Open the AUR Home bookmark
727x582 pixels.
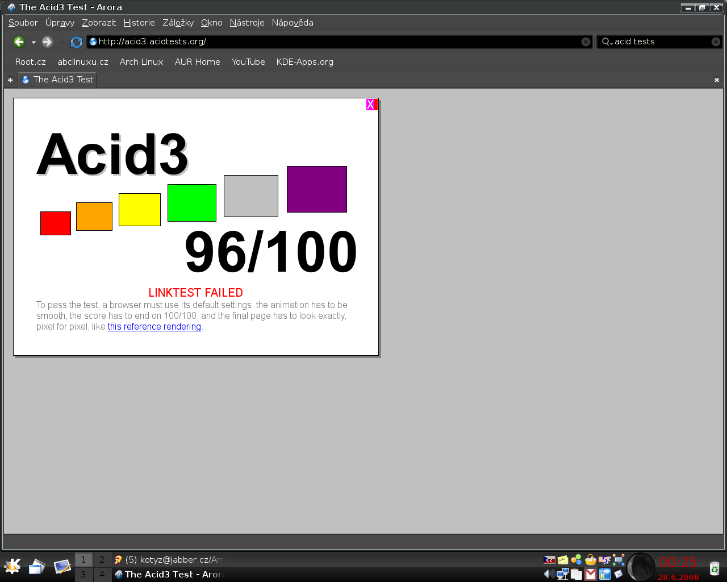(198, 62)
